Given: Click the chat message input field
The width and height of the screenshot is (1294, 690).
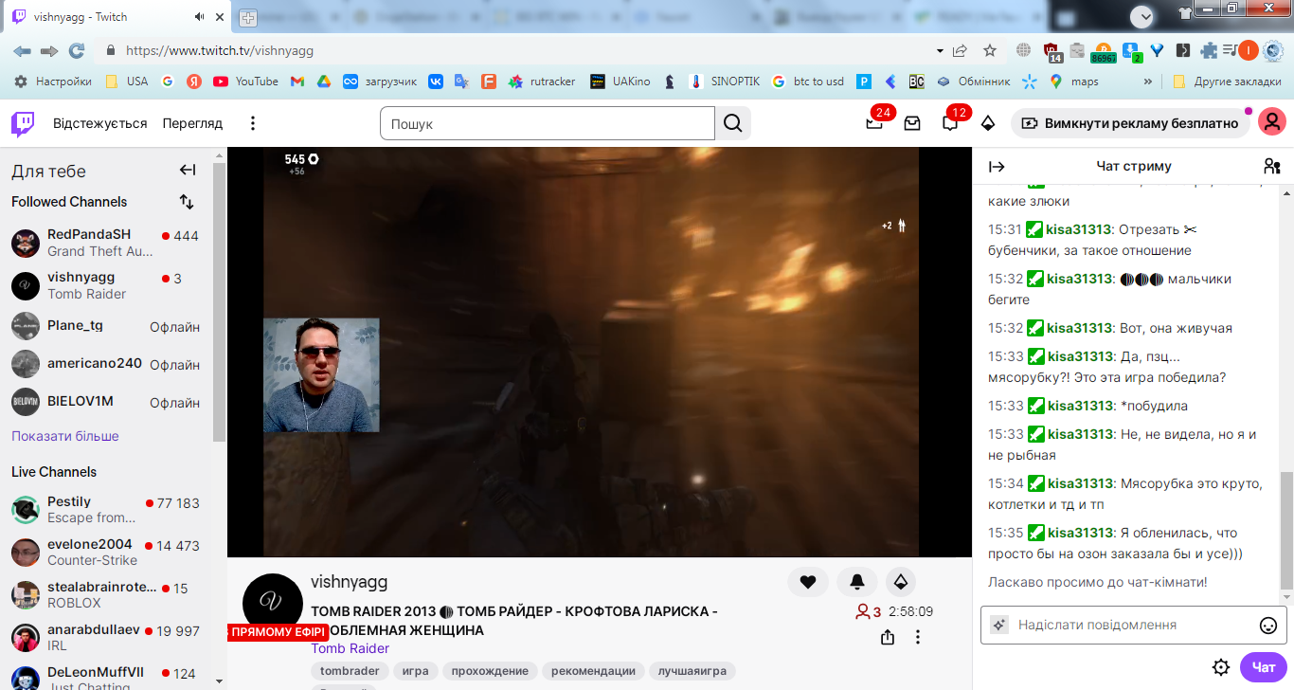Looking at the screenshot, I should [x=1133, y=626].
